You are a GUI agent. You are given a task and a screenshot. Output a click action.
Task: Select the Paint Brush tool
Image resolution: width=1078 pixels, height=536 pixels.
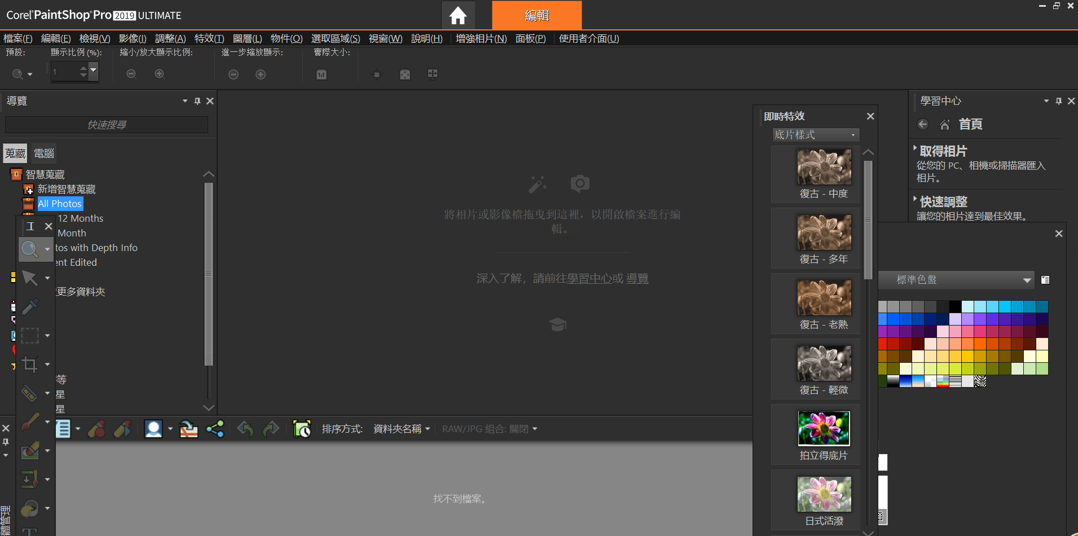pyautogui.click(x=30, y=421)
